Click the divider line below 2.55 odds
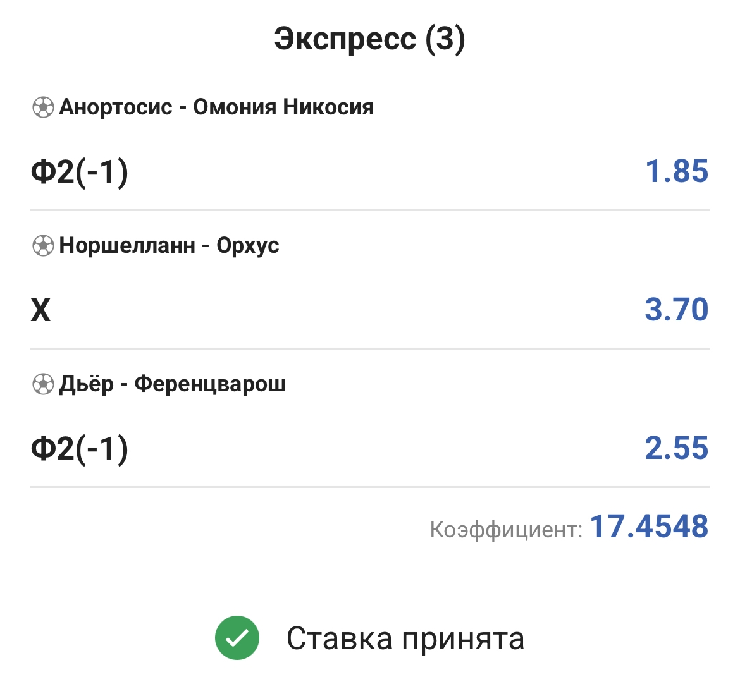The height and width of the screenshot is (677, 740). (369, 487)
